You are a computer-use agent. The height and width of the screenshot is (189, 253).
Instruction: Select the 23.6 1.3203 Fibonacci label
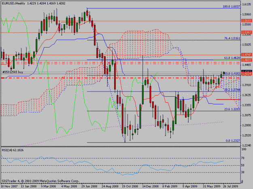pos(232,109)
